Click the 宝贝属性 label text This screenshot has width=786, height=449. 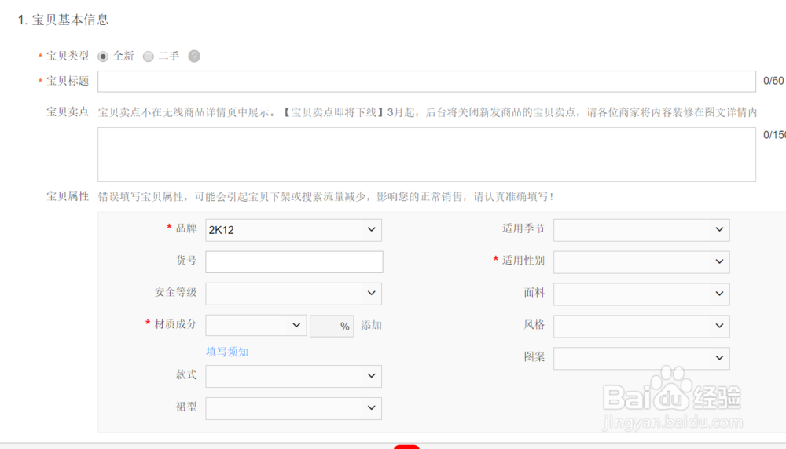68,196
